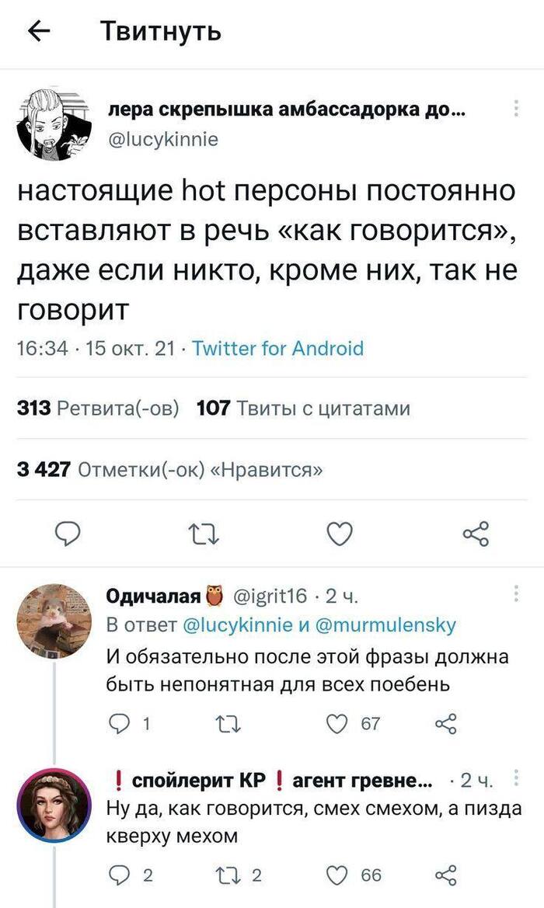Open the Twitter for Android source link

(277, 348)
